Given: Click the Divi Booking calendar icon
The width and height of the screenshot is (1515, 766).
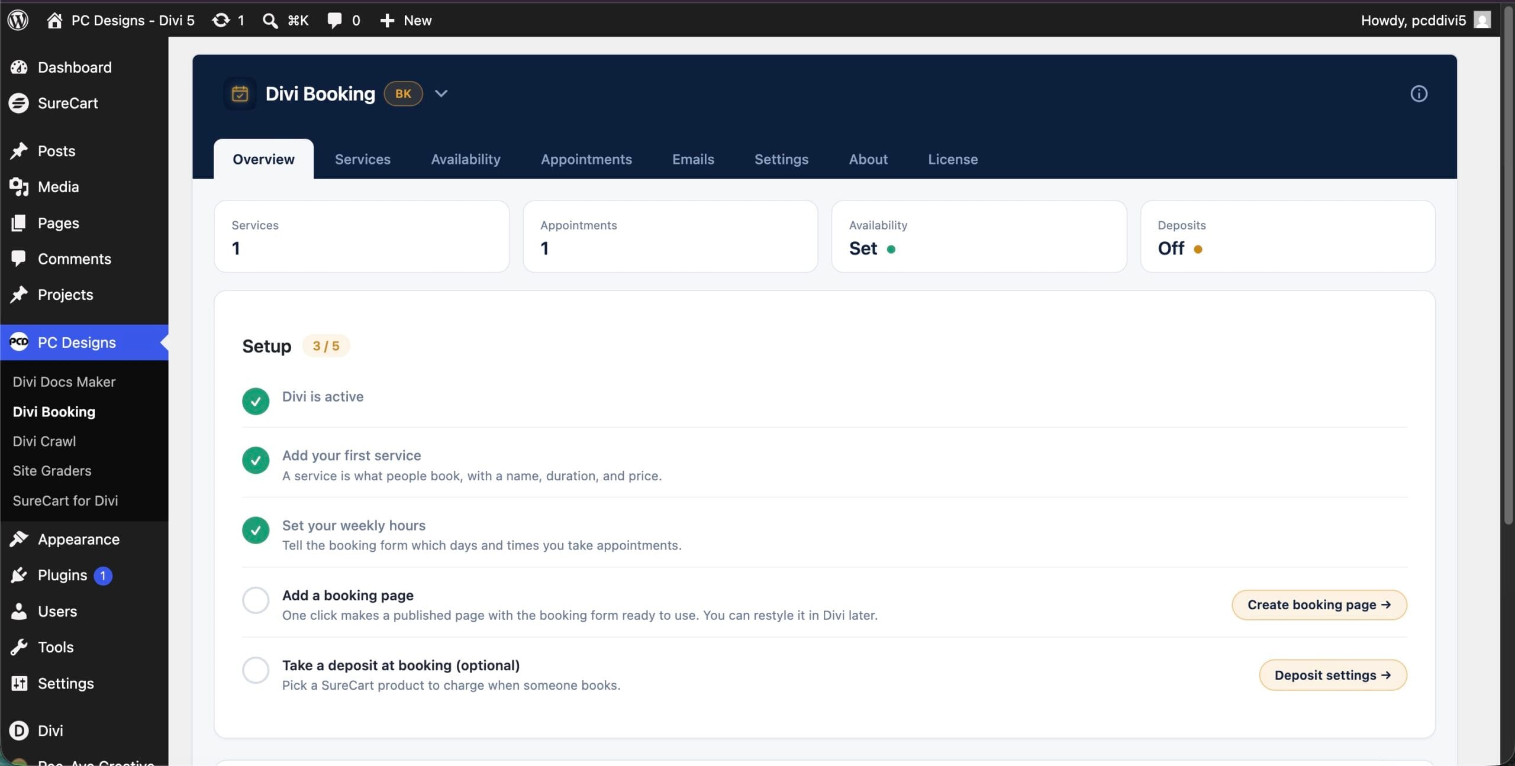Looking at the screenshot, I should [240, 93].
